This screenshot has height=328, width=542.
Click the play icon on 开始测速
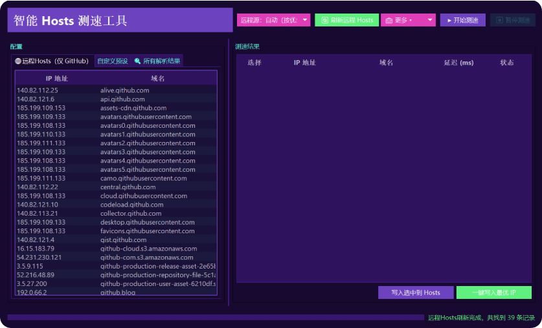pyautogui.click(x=448, y=20)
